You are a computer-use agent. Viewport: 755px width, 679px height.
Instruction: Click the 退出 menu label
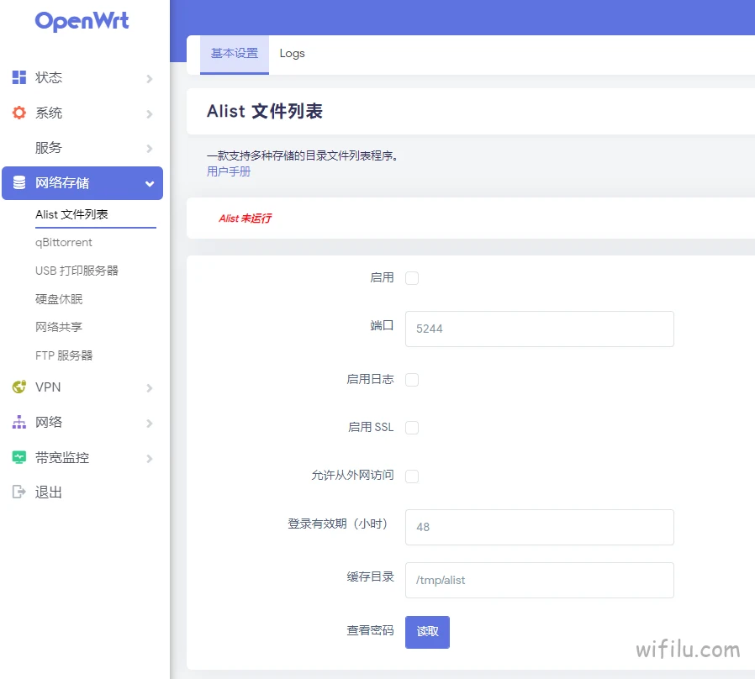pyautogui.click(x=49, y=492)
